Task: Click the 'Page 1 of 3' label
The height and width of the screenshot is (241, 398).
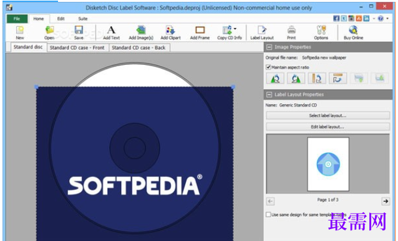Action: coord(328,200)
